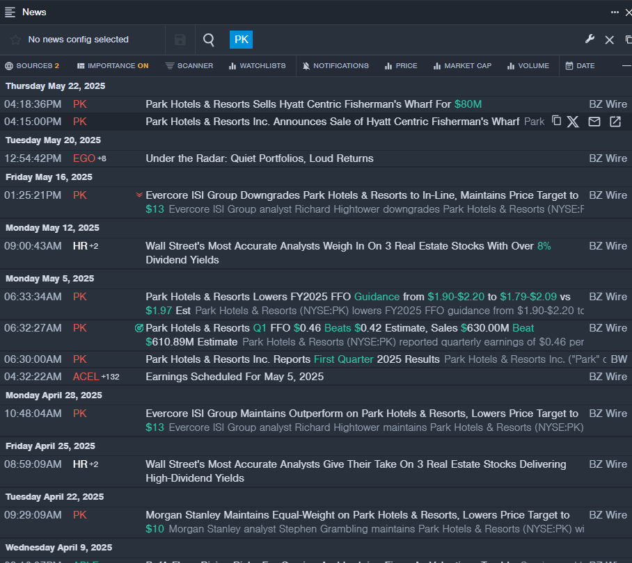632x563 pixels.
Task: Expand the +2 tickers on the May 12 row
Action: click(93, 246)
